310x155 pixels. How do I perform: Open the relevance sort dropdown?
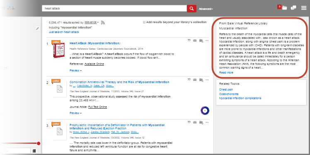click(x=92, y=22)
